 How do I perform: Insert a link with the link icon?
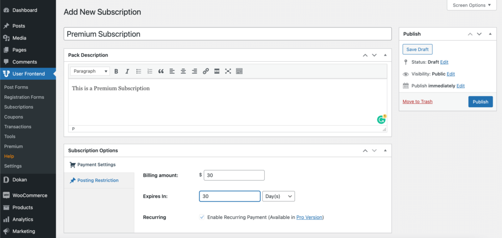click(205, 71)
